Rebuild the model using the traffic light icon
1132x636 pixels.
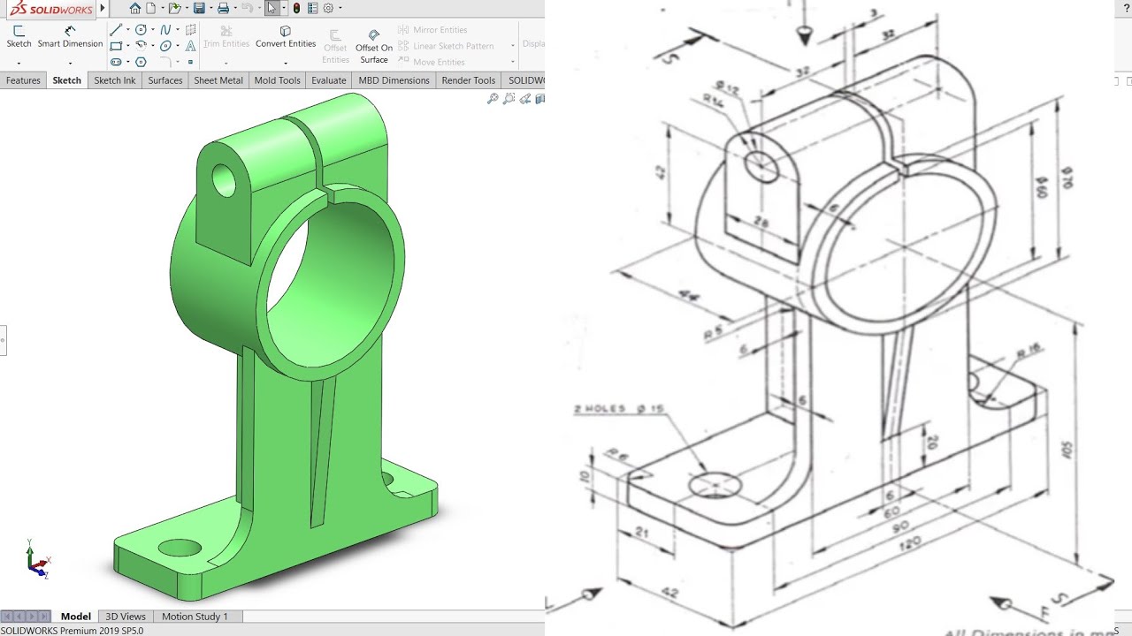(296, 9)
